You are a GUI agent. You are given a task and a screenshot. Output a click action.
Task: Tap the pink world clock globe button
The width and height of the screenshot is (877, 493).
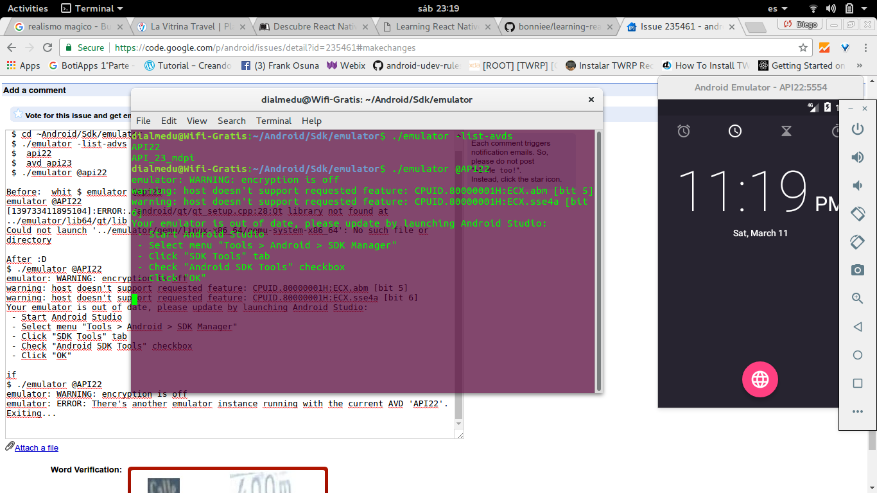tap(760, 379)
